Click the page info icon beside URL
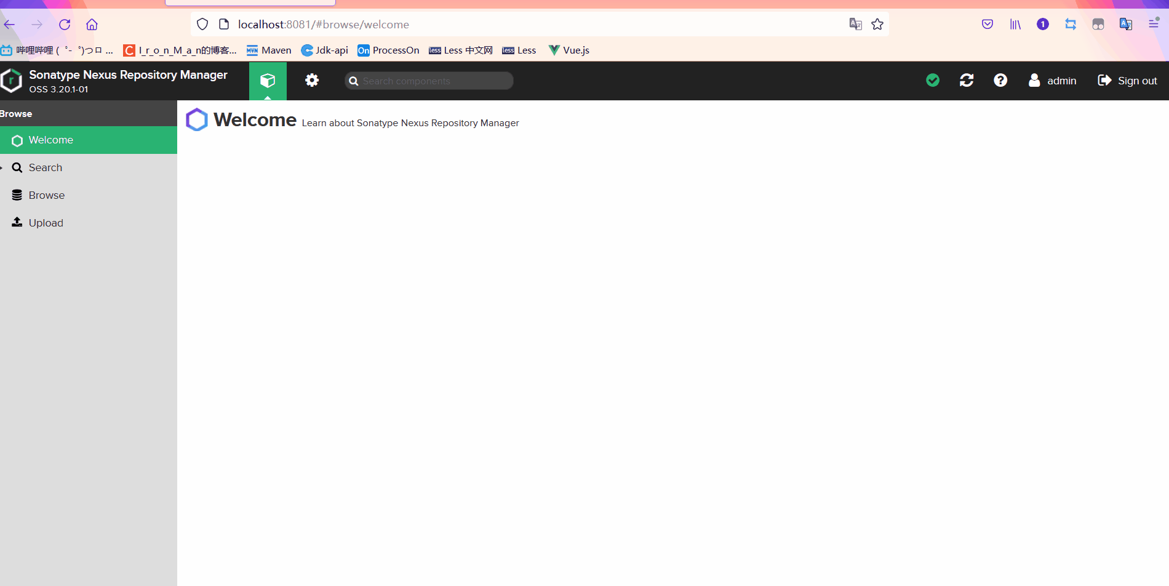Screen dimensions: 1169x586 (224, 24)
